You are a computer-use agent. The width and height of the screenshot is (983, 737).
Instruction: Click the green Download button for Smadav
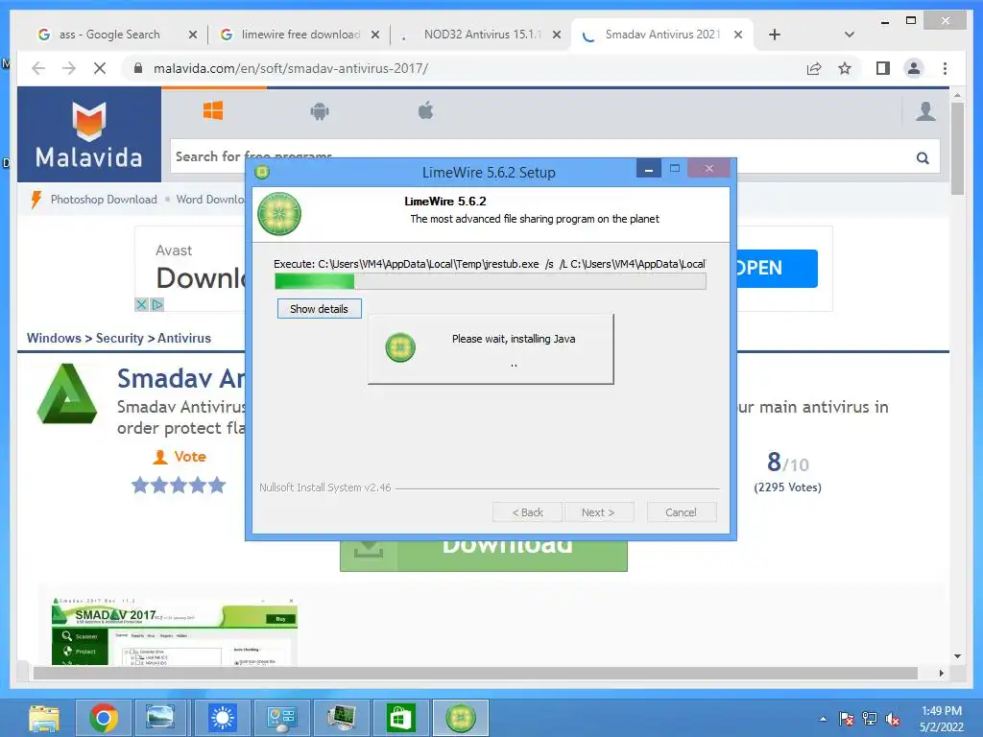click(484, 556)
